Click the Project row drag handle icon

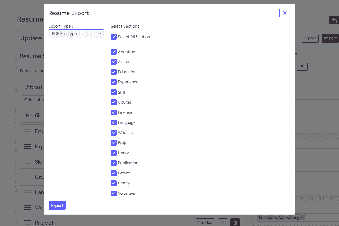[x=27, y=223]
